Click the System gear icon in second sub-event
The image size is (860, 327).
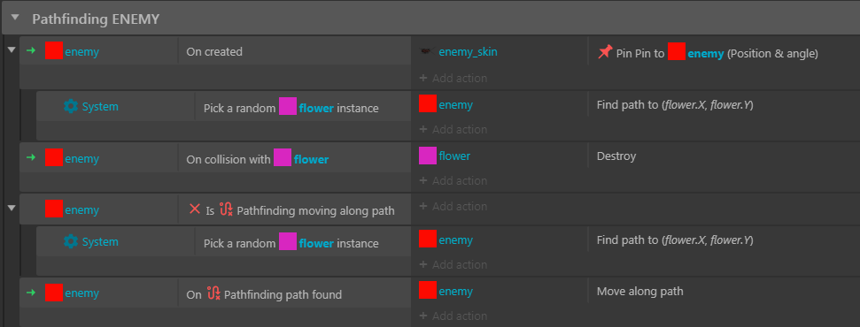tap(71, 241)
